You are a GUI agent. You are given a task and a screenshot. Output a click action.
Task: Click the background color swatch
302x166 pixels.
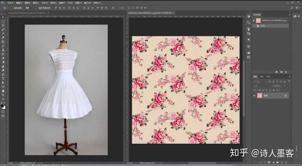point(4,108)
